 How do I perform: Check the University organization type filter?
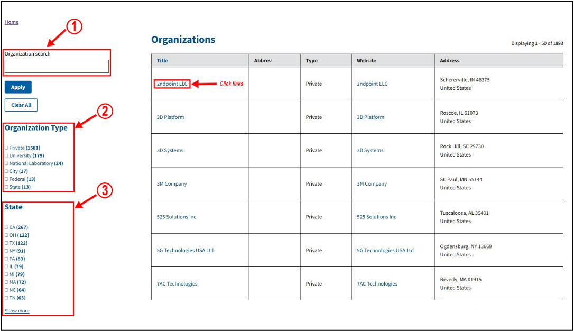[x=6, y=155]
